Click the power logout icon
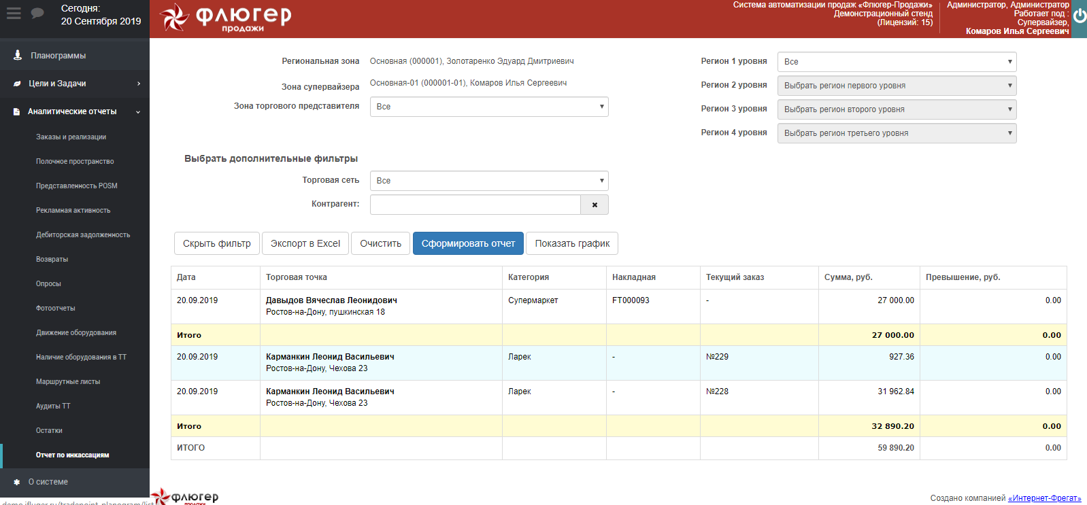This screenshot has width=1087, height=505. coord(1080,16)
